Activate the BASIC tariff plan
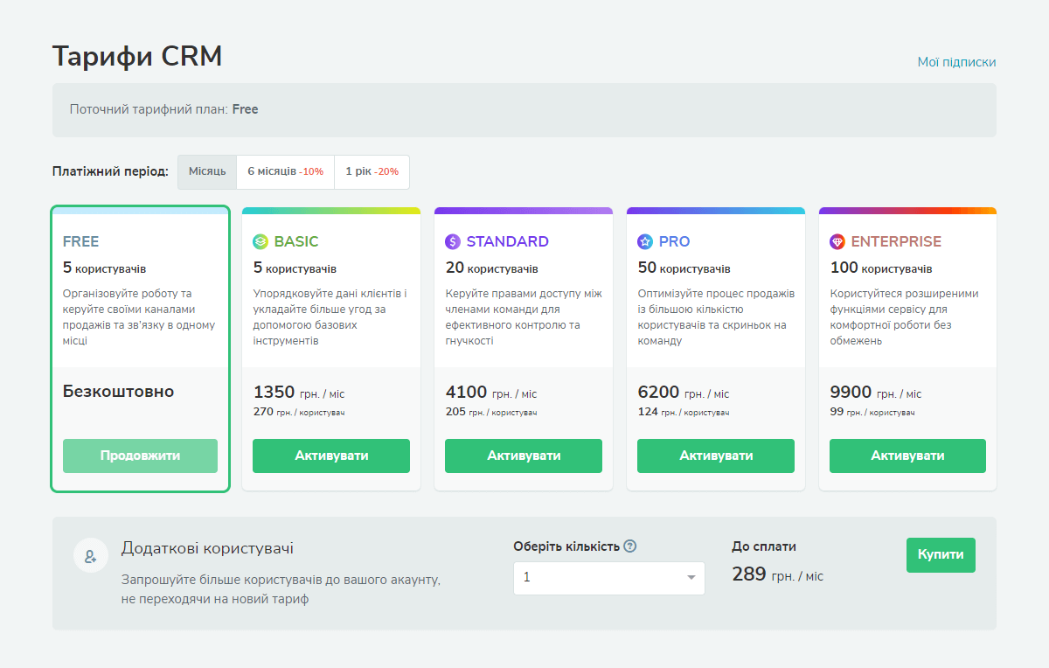 [330, 456]
